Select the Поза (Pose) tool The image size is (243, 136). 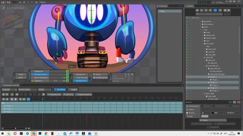click(21, 74)
